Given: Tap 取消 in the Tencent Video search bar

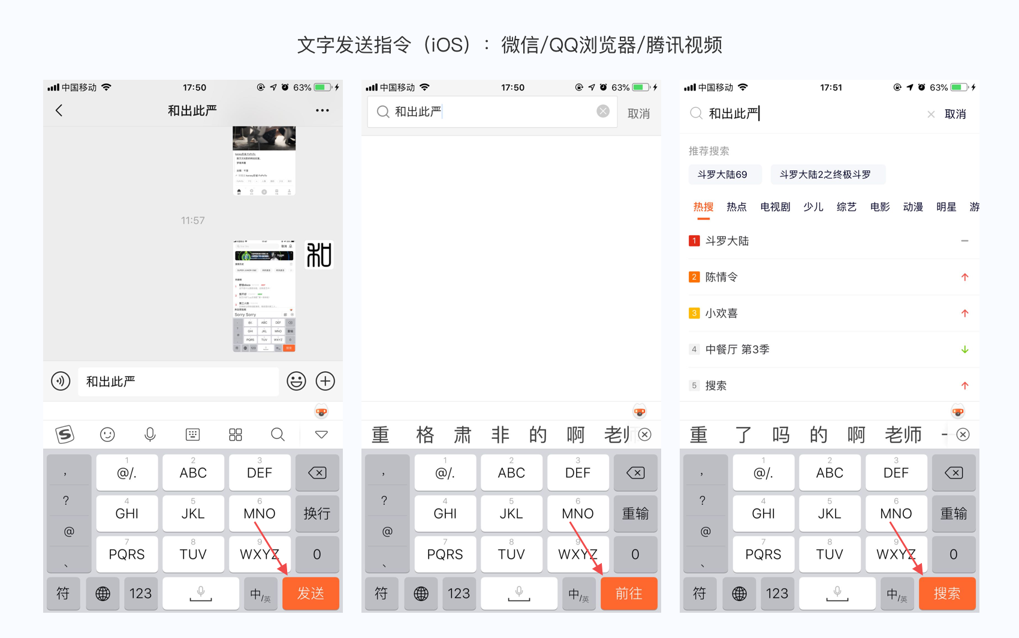Looking at the screenshot, I should [955, 114].
